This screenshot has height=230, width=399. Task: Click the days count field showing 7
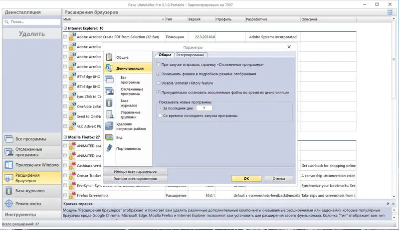tap(204, 108)
